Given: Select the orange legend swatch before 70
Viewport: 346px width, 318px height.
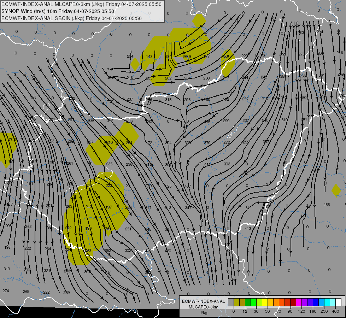Looking at the screenshot, I should [276, 302].
